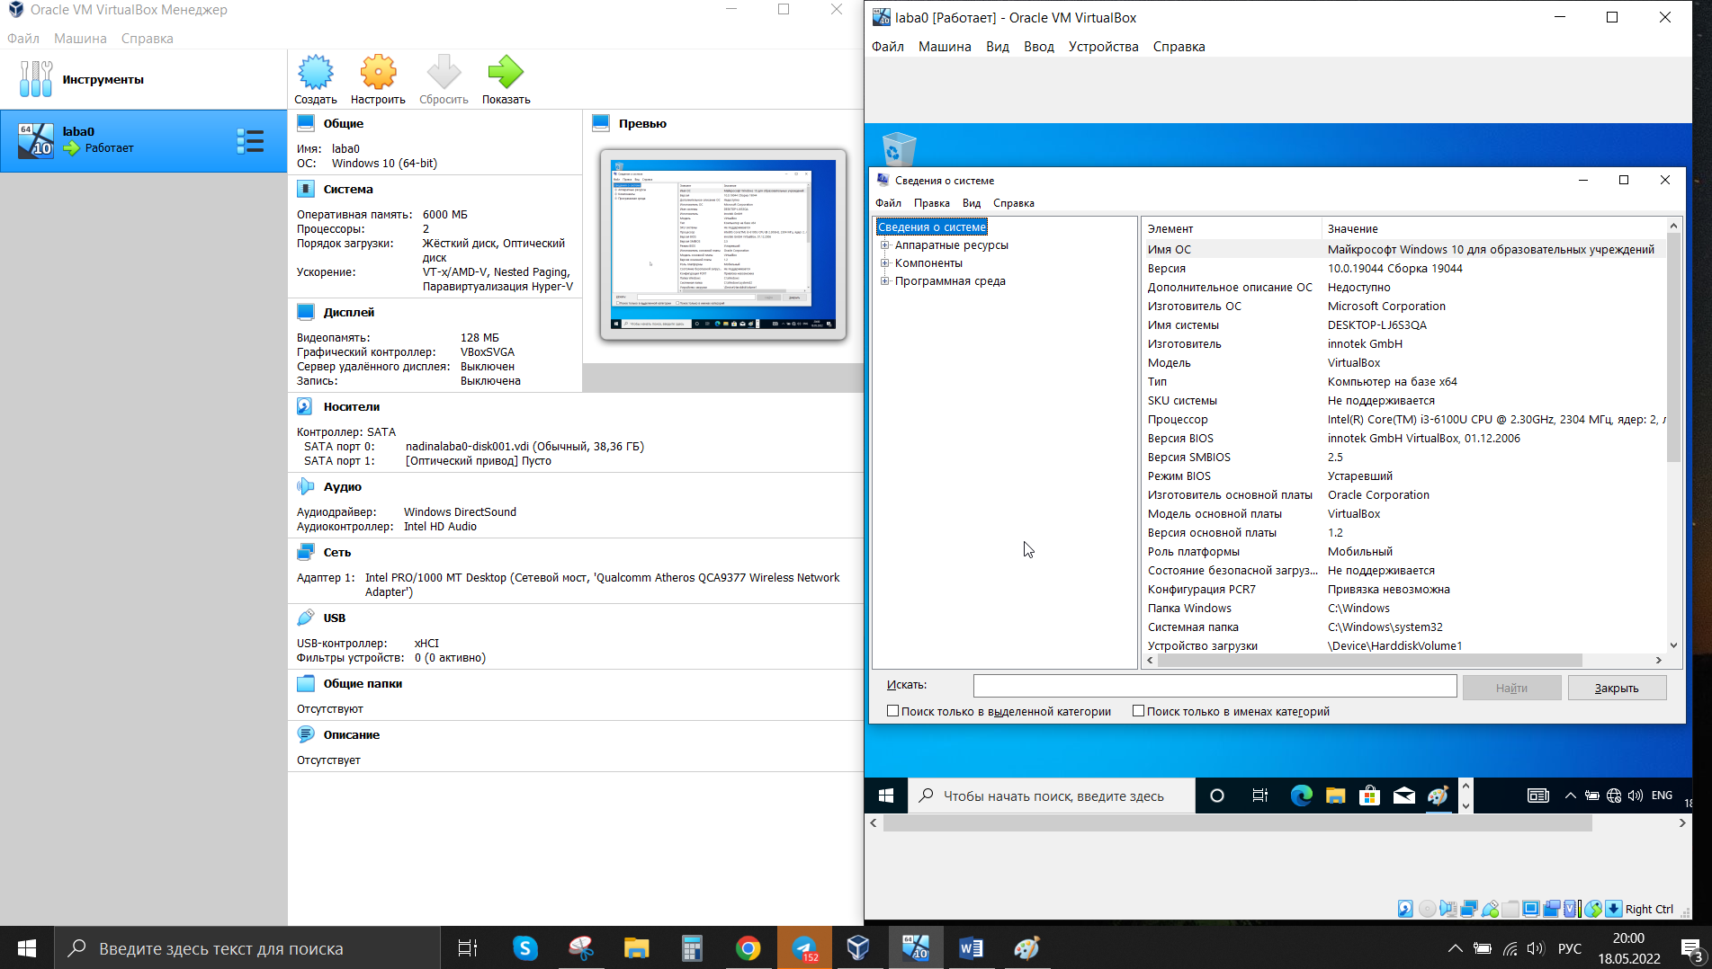Open Машина menu in VM window
This screenshot has width=1712, height=969.
945,47
